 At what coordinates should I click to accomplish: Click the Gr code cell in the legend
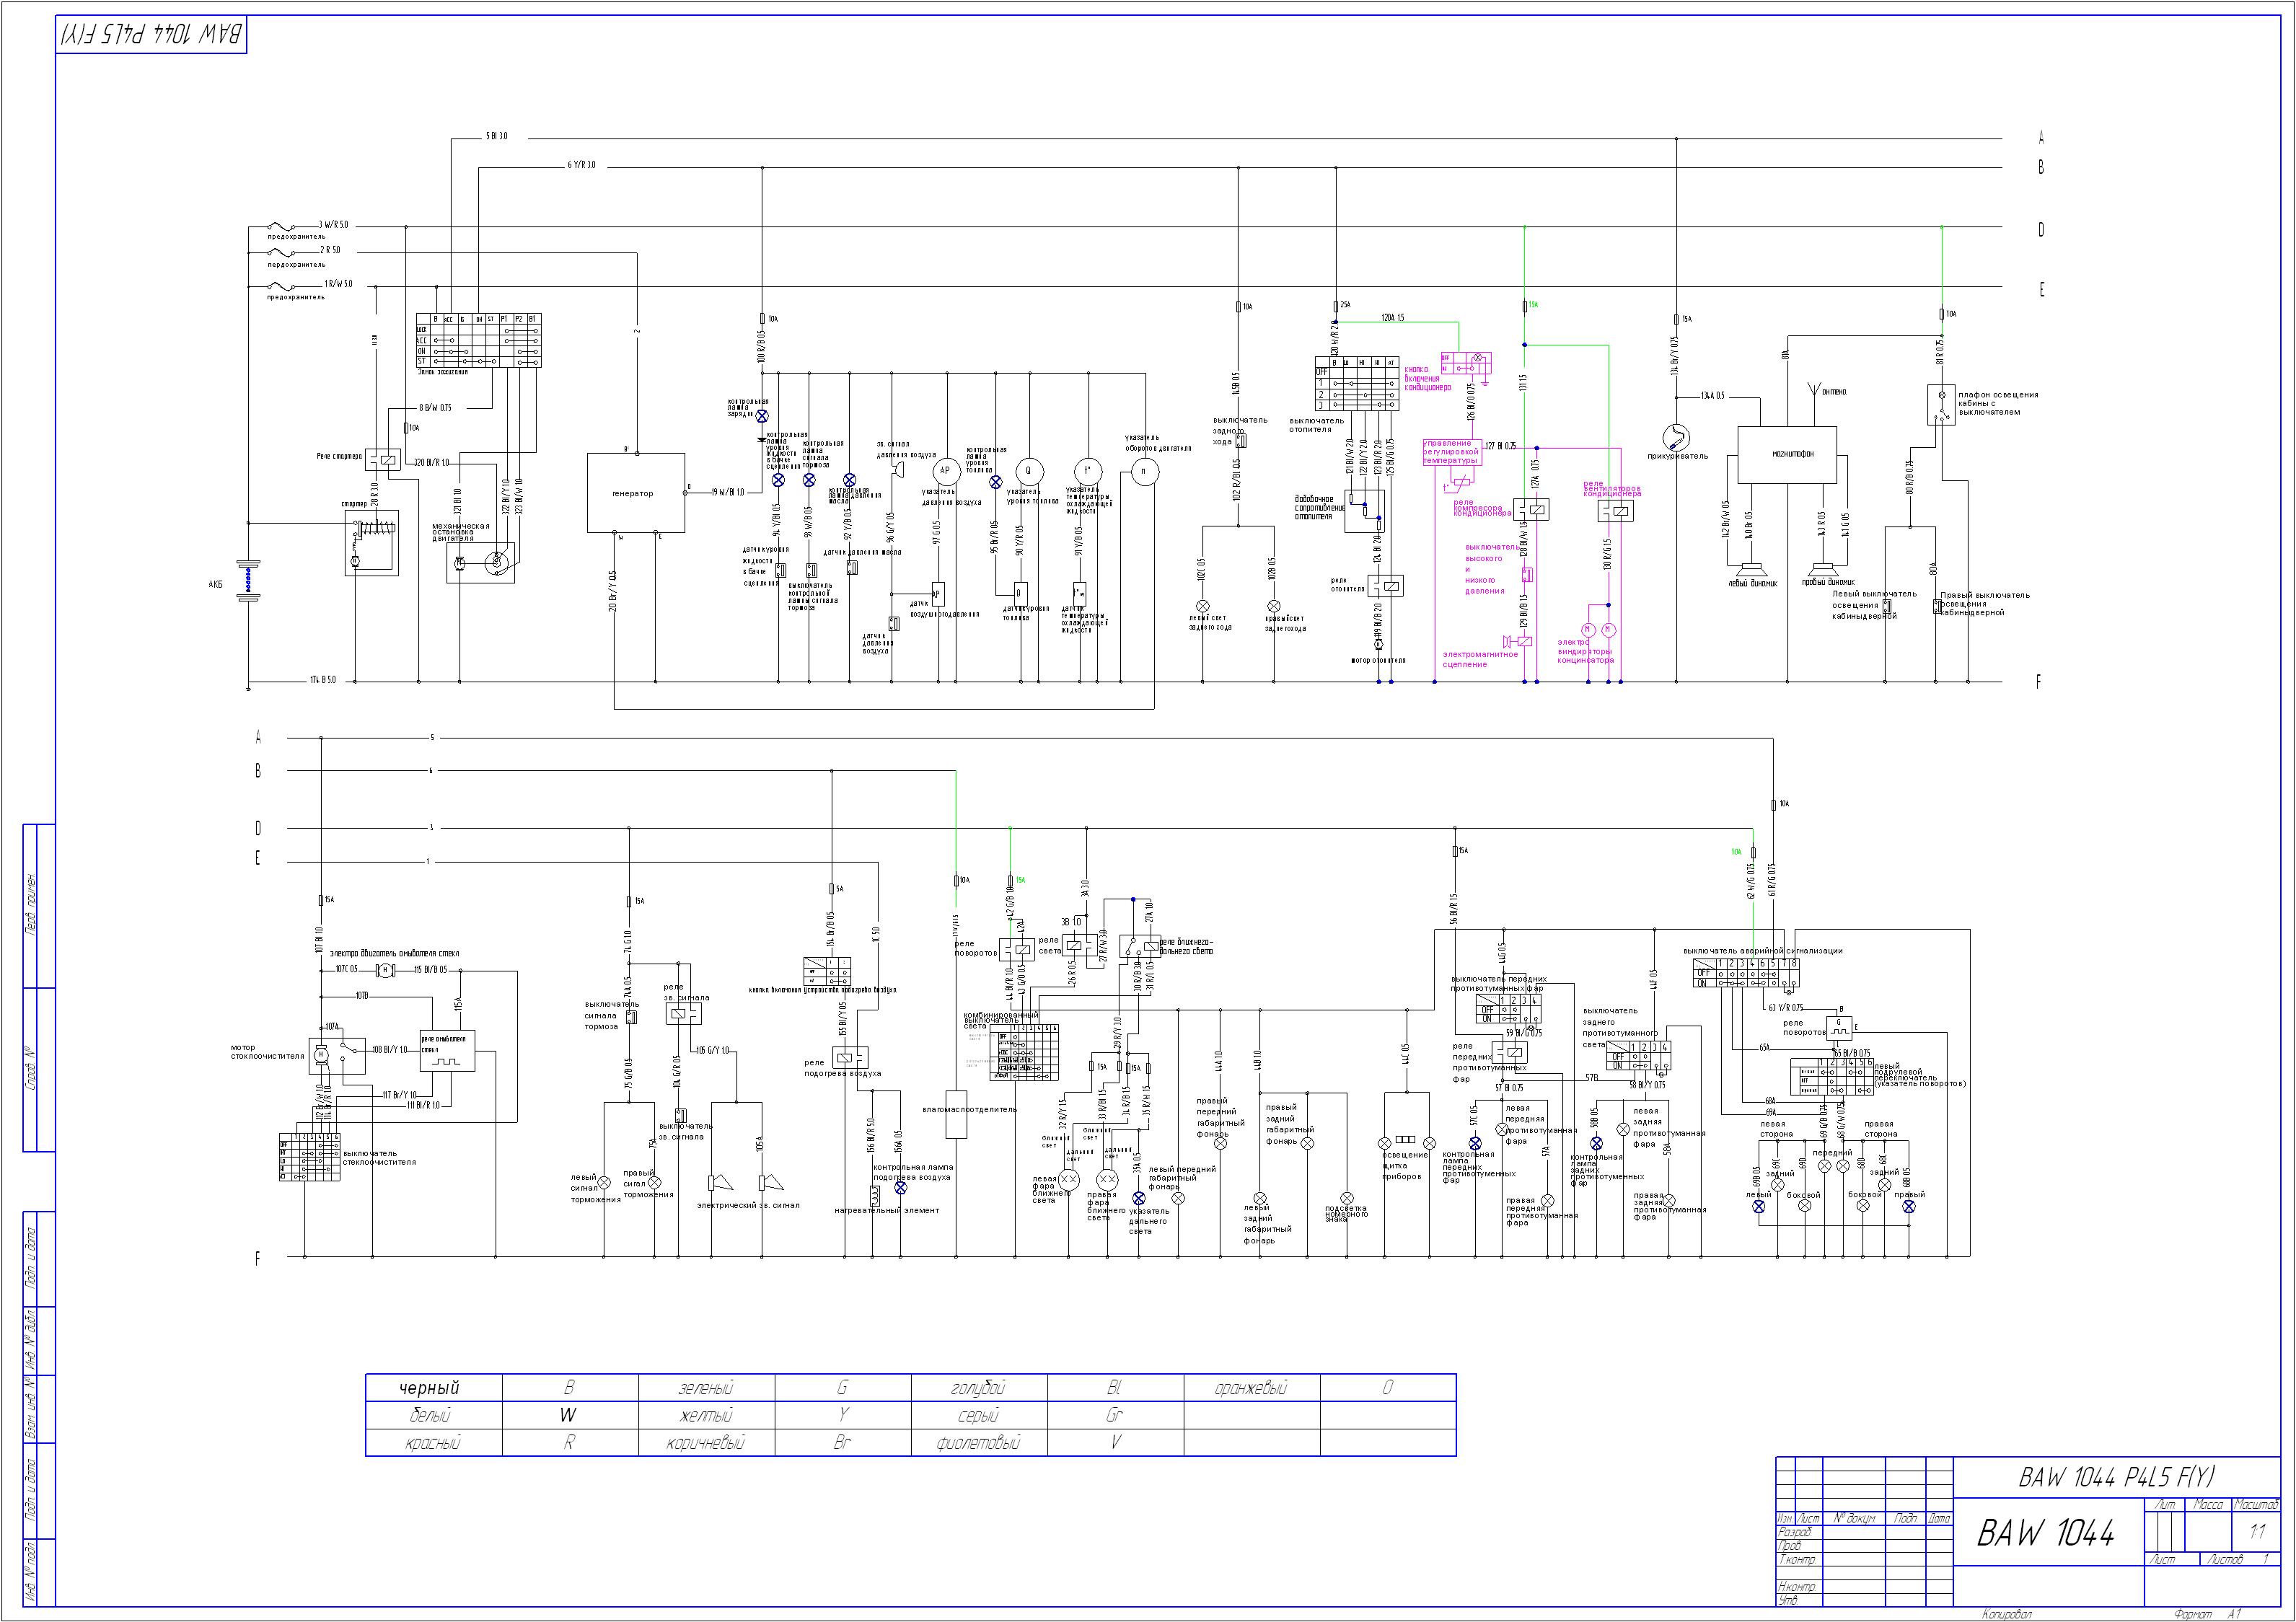[x=1116, y=1415]
